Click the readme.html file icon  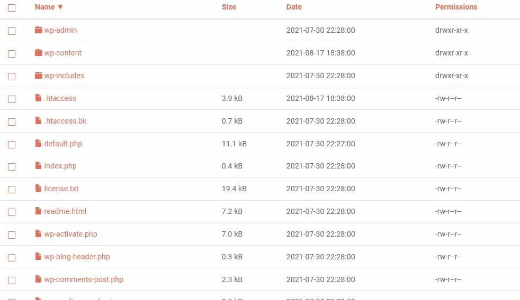point(38,211)
